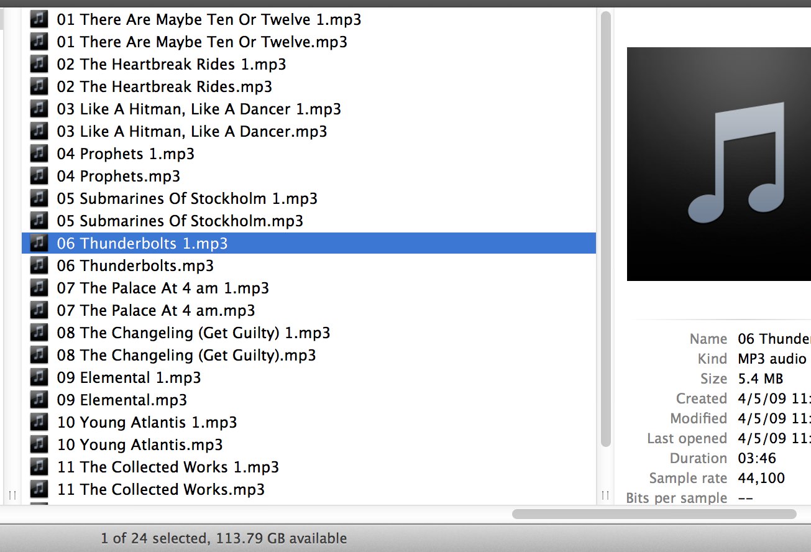Viewport: 811px width, 552px height.
Task: Select 02 The Heartbreak Rides 1.mp3
Action: 172,65
